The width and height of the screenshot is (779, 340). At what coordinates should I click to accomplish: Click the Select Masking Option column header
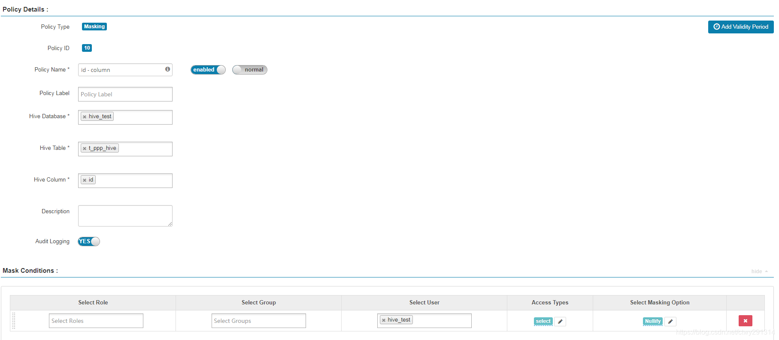(x=660, y=302)
